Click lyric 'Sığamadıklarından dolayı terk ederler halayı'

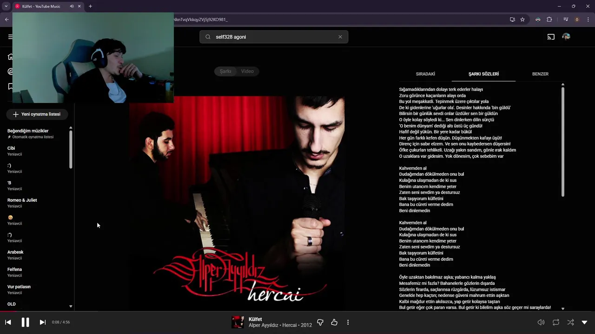point(441,90)
